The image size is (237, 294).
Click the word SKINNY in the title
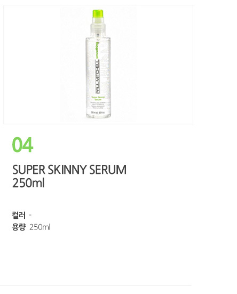tap(67, 170)
